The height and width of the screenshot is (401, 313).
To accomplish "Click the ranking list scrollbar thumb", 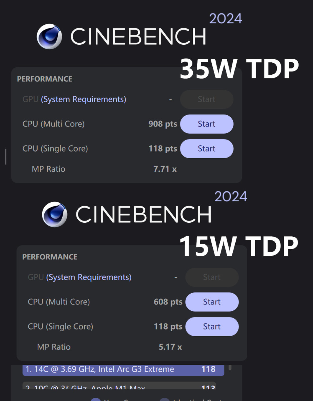I will (x=230, y=367).
